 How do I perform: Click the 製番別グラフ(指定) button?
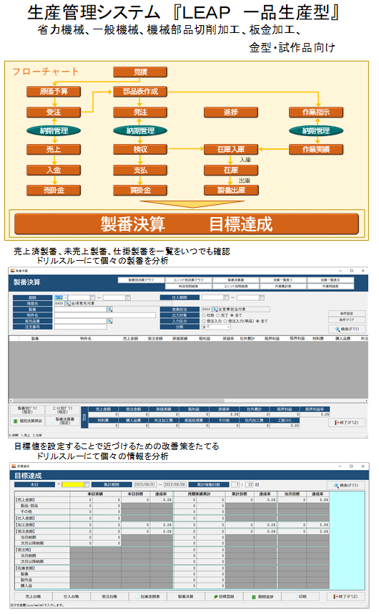(28, 410)
